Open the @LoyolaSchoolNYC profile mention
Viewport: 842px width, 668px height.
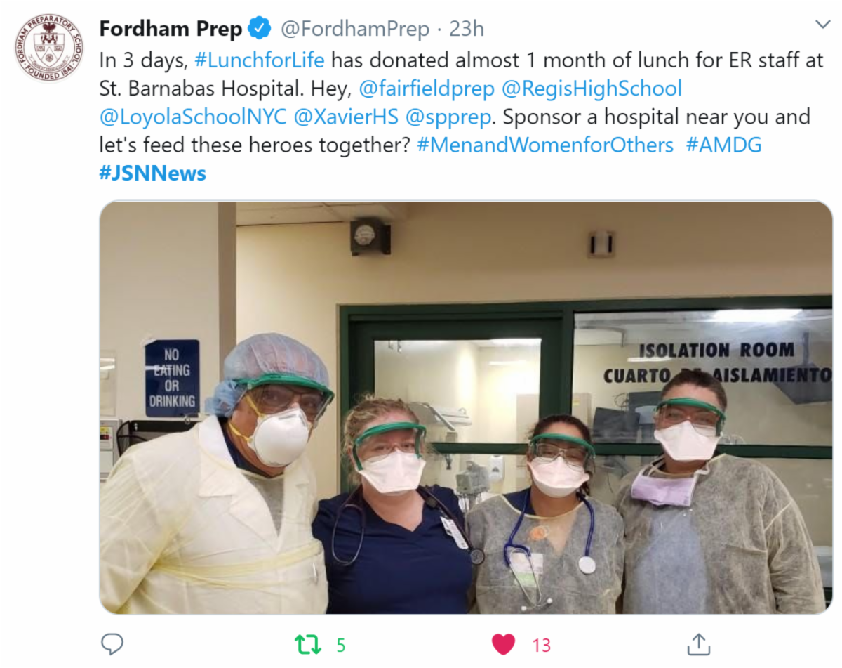[193, 117]
